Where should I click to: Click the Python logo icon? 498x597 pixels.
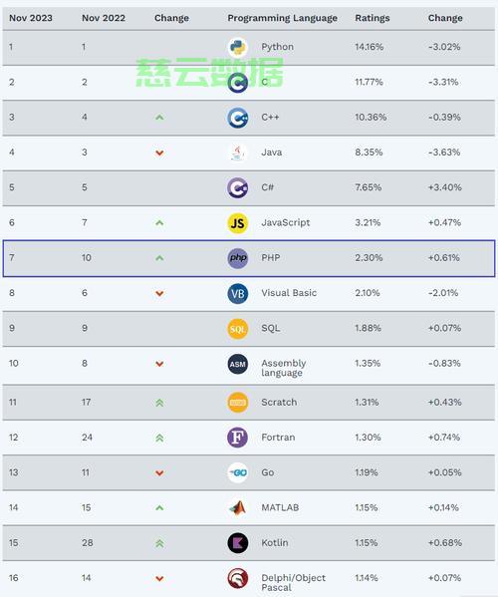pyautogui.click(x=237, y=47)
